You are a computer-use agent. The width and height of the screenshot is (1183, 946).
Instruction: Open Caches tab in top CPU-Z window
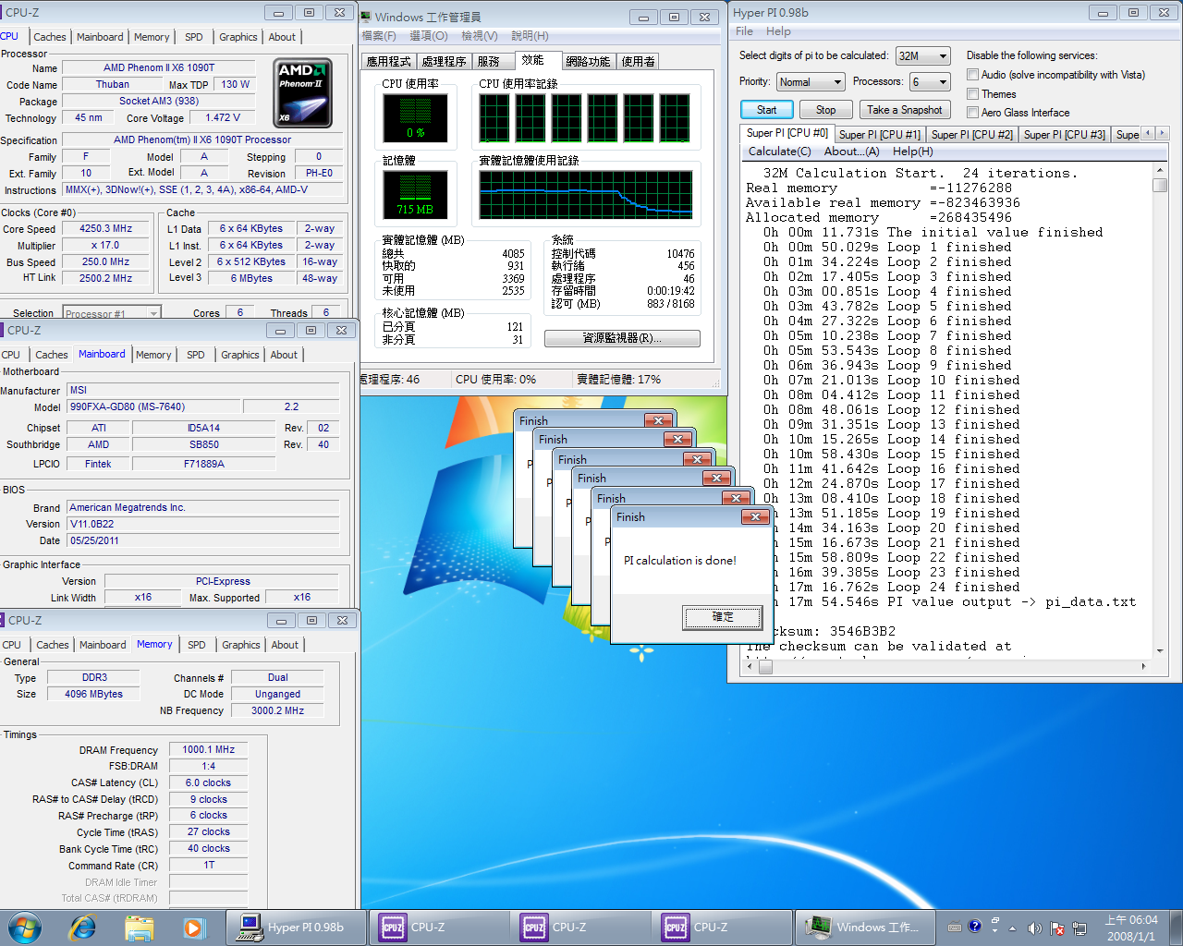click(x=50, y=37)
